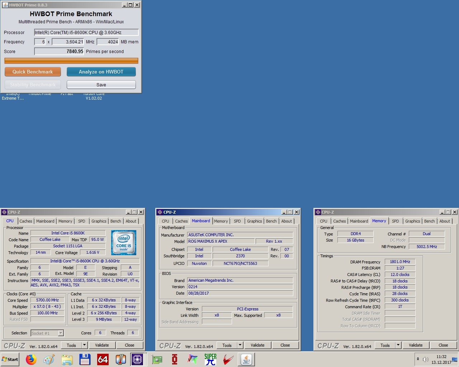
Task: Click NB Frequency value 5002.5 MHz
Action: tap(427, 247)
